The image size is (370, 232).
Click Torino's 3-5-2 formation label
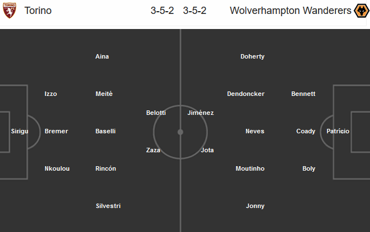163,11
